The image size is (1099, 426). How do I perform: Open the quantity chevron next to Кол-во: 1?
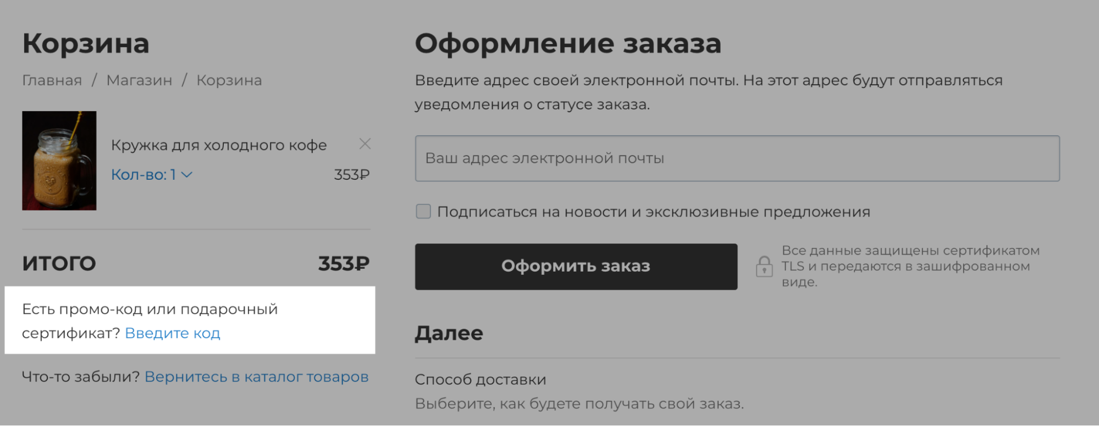click(187, 175)
